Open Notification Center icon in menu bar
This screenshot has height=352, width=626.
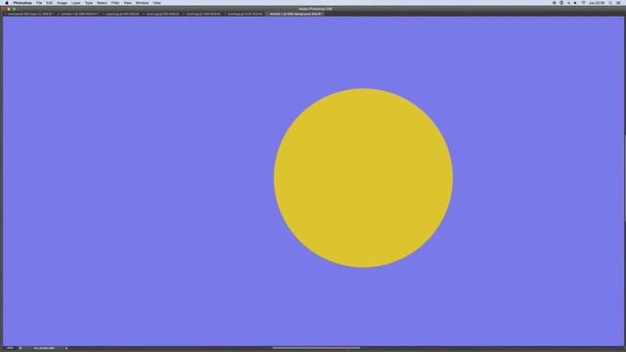618,3
